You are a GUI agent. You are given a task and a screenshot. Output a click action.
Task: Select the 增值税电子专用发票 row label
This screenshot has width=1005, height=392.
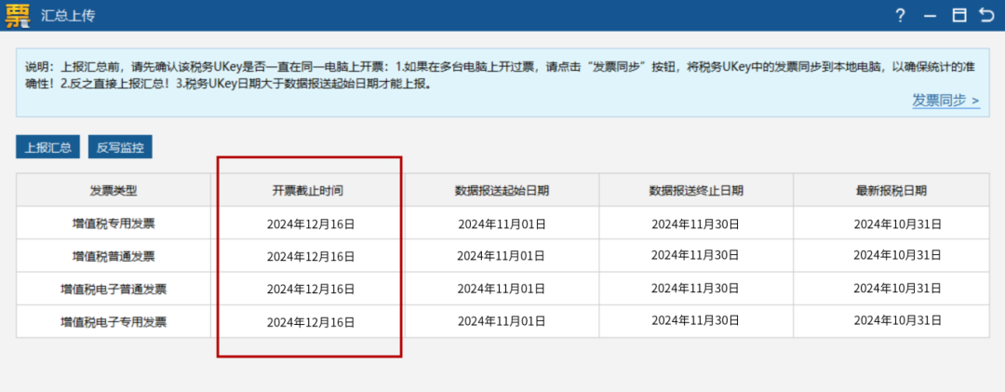coord(114,321)
